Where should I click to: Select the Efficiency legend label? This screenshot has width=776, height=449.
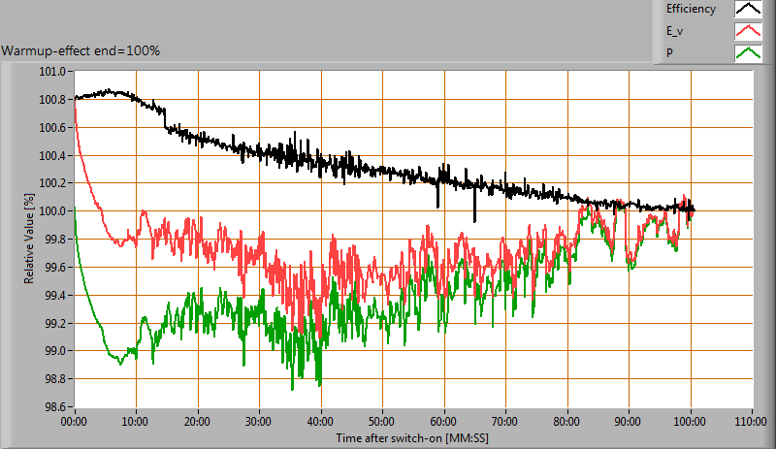[x=691, y=9]
